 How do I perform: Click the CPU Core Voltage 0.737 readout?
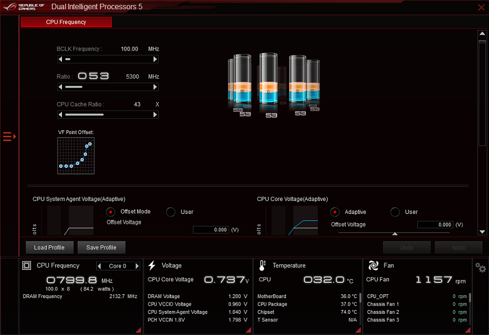[x=227, y=280]
